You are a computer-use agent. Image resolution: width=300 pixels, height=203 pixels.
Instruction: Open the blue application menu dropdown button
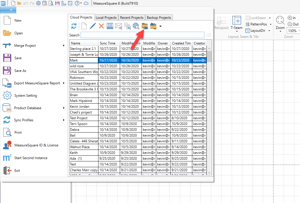pyautogui.click(x=8, y=10)
